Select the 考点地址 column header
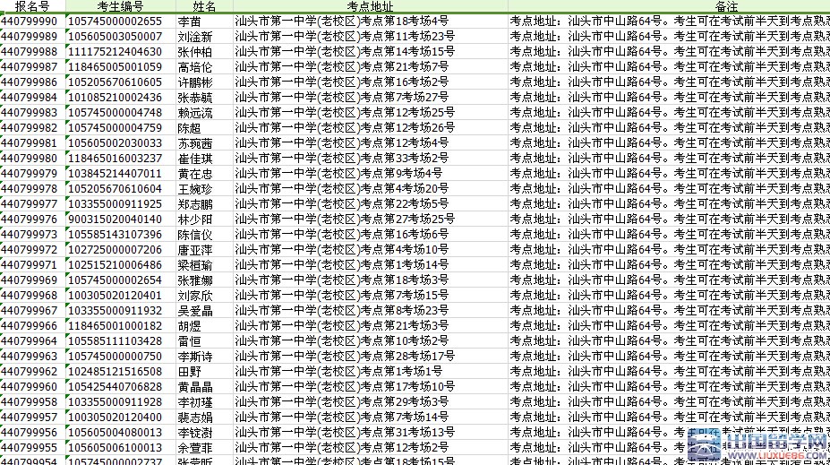Screen dimensions: 830x465 (370, 6)
